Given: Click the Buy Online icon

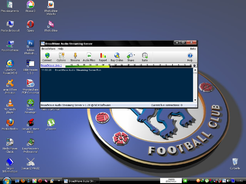Looking at the screenshot, I should tap(117, 57).
